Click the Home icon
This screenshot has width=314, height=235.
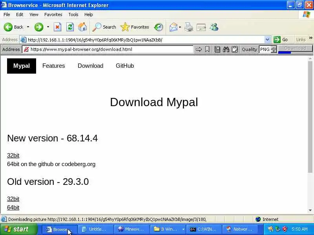click(82, 27)
